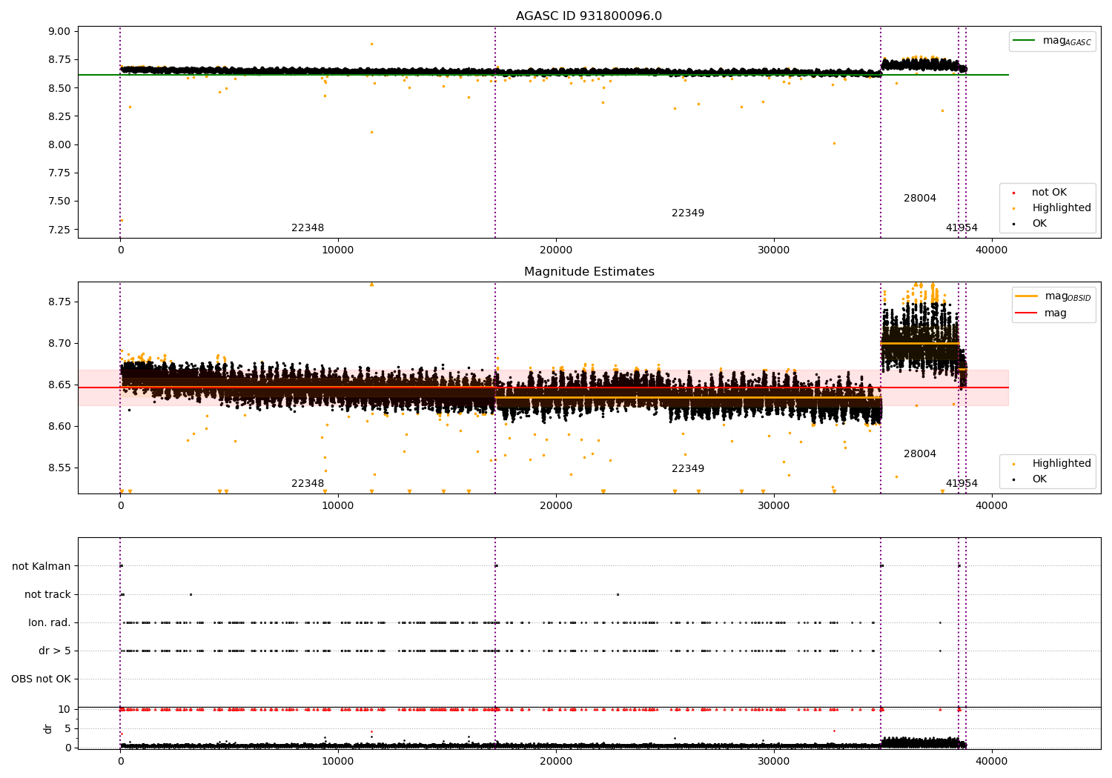1112x778 pixels.
Task: Select OBSID label '22349' in Magnitude Estimates plot
Action: click(x=688, y=468)
